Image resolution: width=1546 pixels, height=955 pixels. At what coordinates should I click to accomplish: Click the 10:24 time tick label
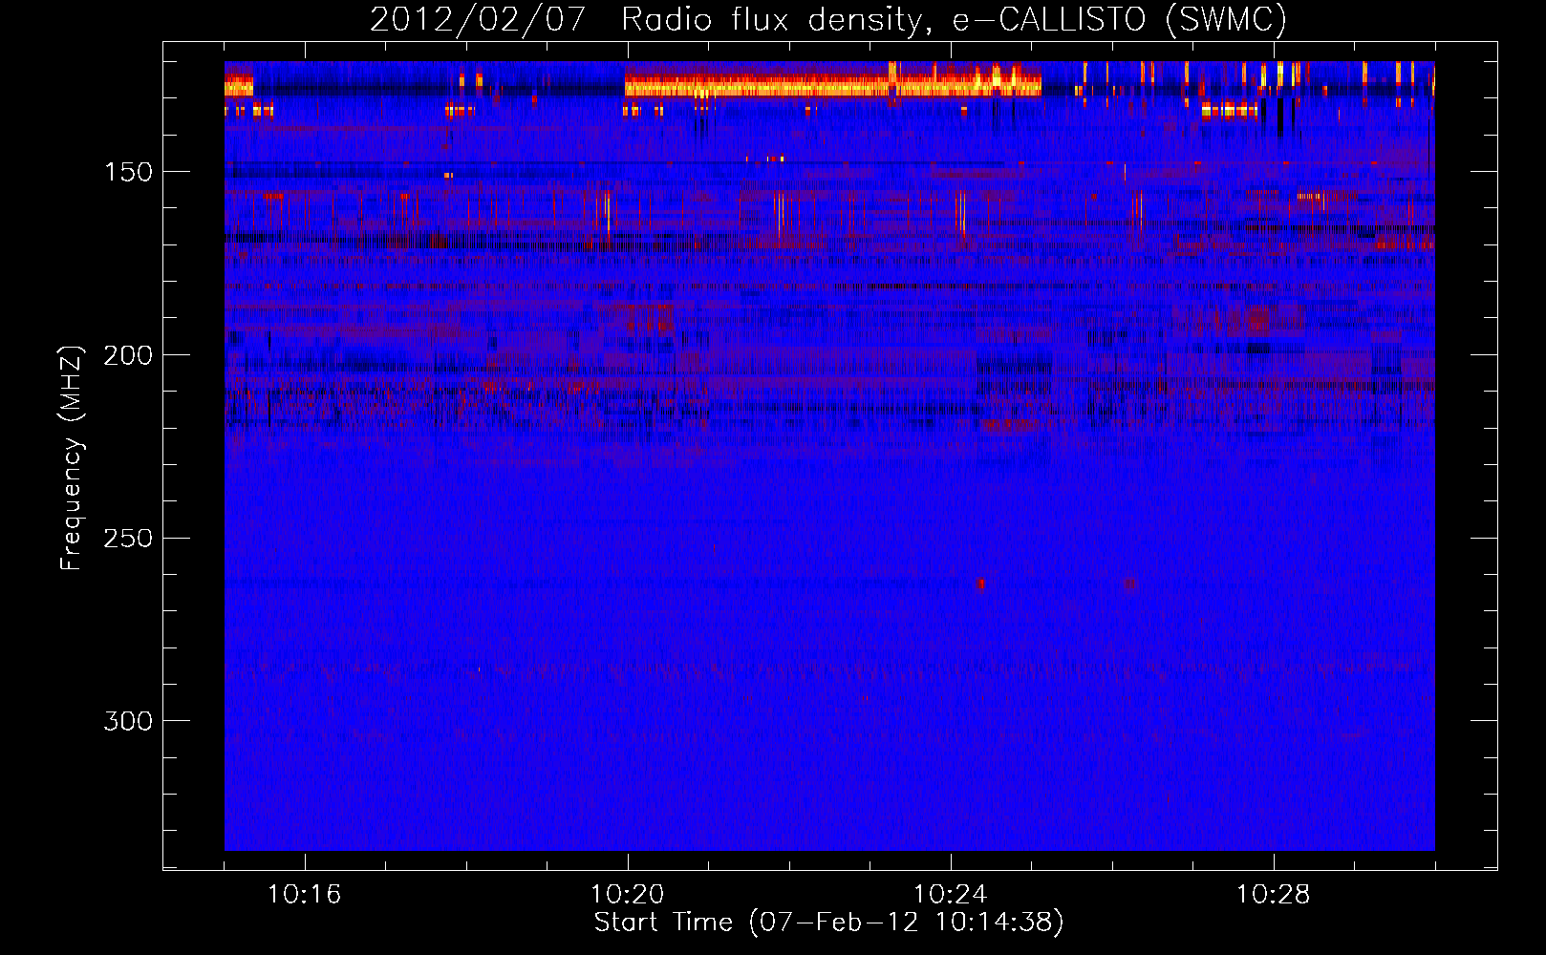950,895
